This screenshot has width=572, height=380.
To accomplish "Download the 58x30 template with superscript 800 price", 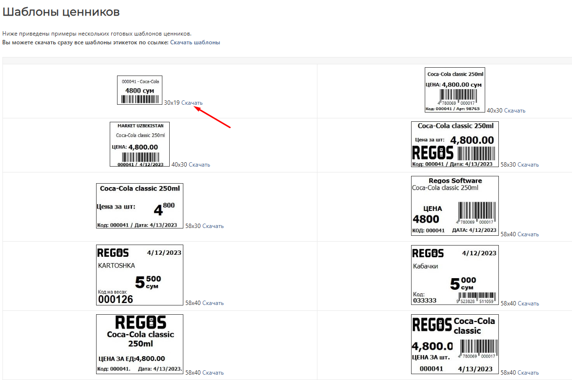I will (x=213, y=226).
